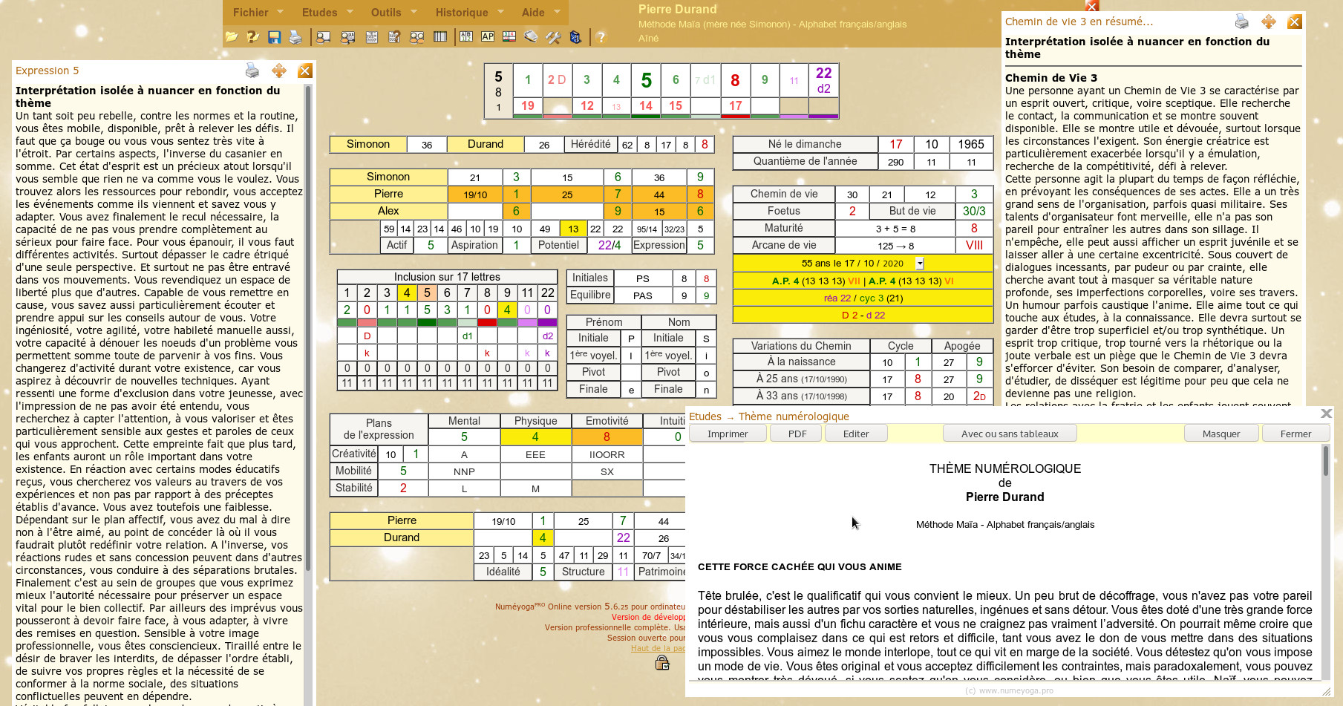Click the Thème numérologique text scrollbar
The height and width of the screenshot is (706, 1343).
[1326, 460]
